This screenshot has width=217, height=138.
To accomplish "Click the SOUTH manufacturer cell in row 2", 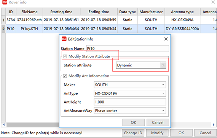I will [151, 29].
